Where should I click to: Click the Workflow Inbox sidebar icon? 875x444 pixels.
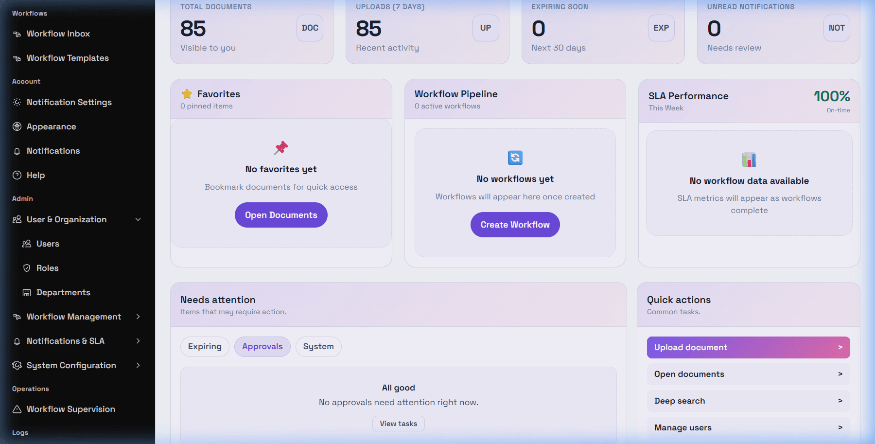(17, 34)
